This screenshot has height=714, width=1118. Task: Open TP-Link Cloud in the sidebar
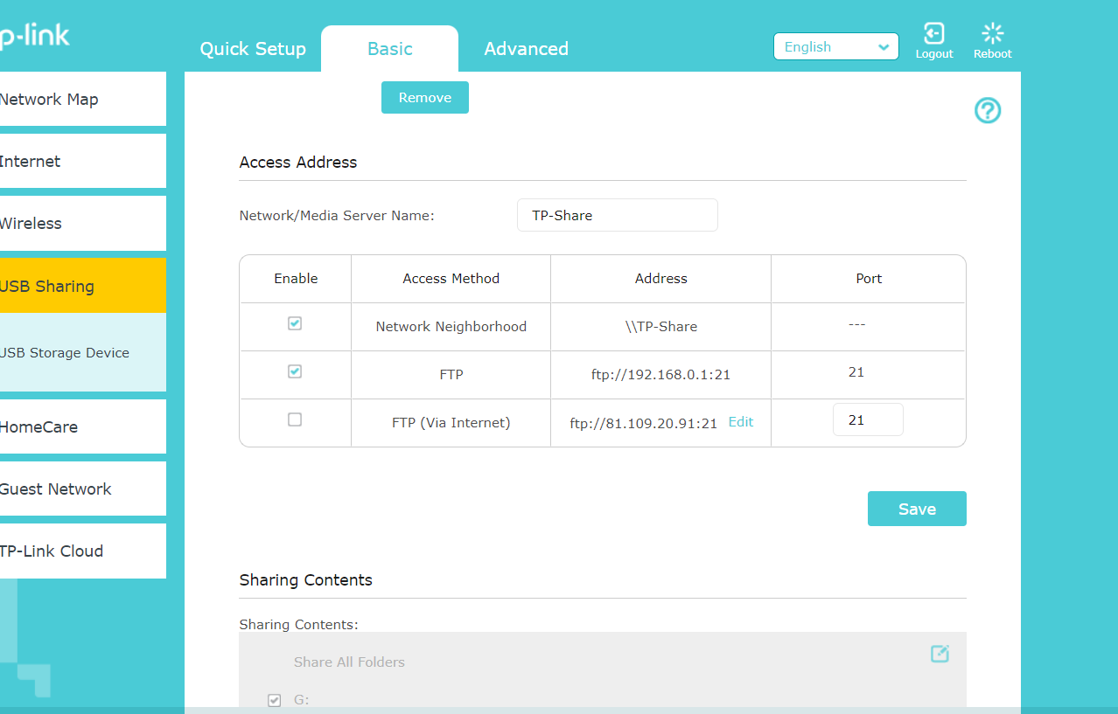(82, 551)
